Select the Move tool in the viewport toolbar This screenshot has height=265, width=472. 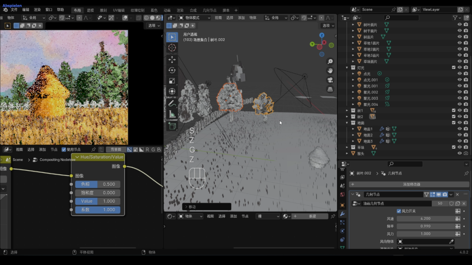172,60
